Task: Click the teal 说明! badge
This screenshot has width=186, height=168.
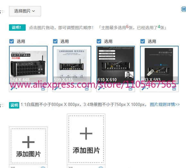Action: [x=17, y=28]
